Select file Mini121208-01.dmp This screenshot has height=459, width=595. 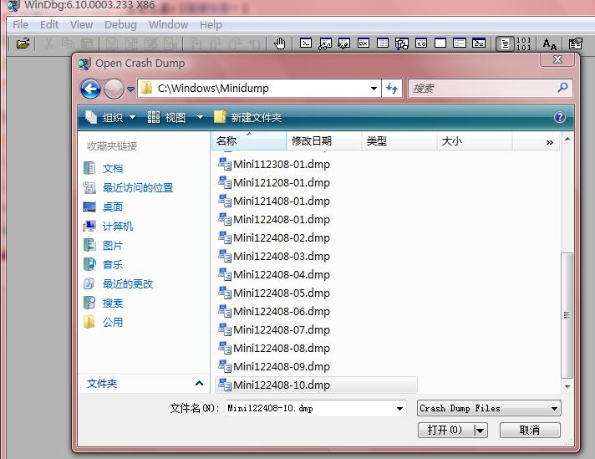[274, 182]
